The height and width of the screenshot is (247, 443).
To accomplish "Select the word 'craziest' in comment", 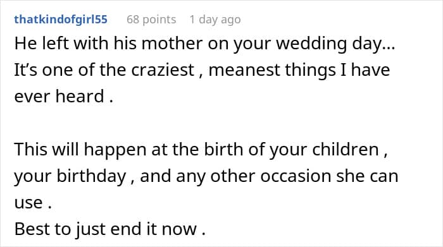I will (163, 70).
